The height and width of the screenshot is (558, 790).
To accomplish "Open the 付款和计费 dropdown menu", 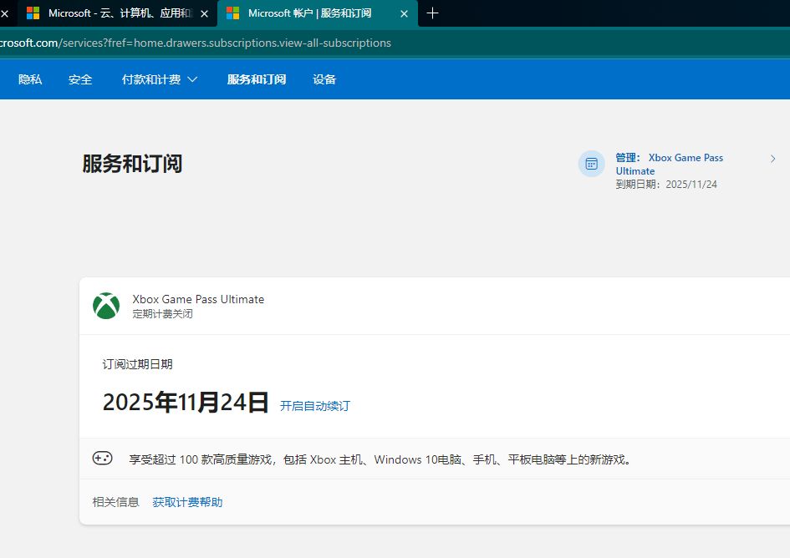I will 159,79.
